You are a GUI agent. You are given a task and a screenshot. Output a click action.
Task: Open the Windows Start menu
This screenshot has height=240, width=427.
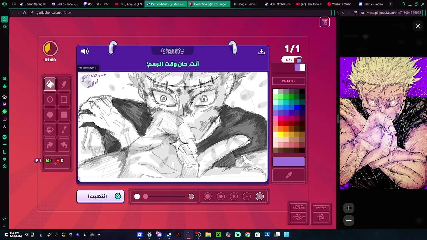(x=287, y=235)
